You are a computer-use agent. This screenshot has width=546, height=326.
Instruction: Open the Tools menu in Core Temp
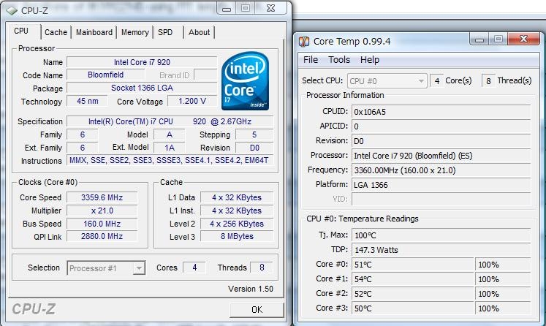click(x=339, y=60)
